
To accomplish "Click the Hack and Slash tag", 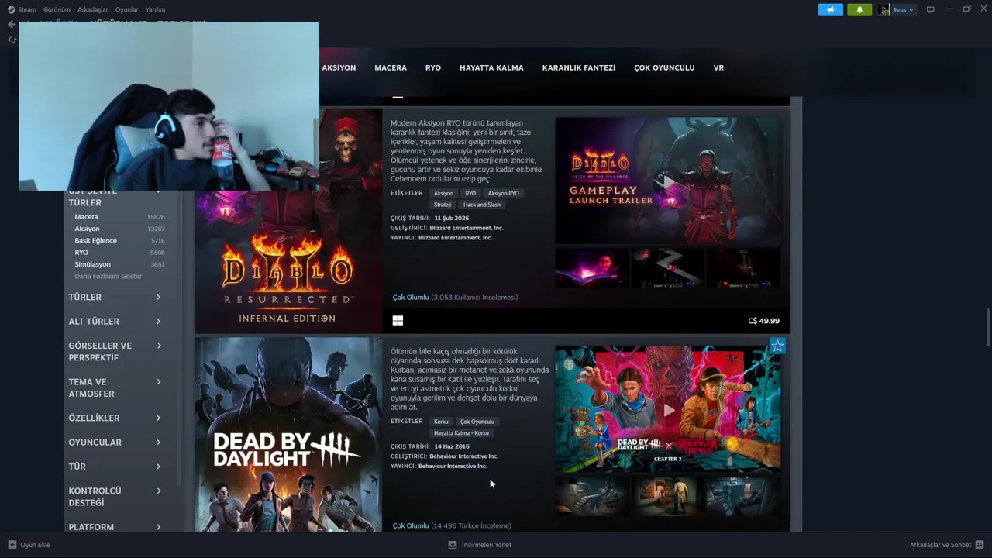I will pyautogui.click(x=482, y=205).
